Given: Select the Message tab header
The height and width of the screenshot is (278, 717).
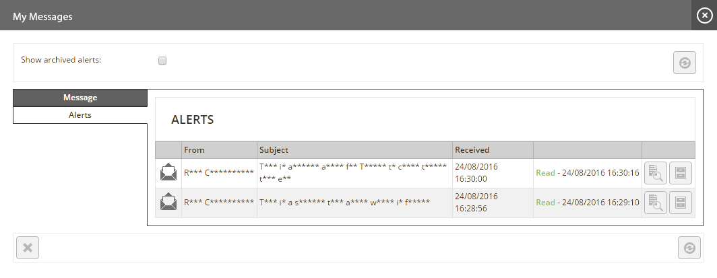Looking at the screenshot, I should [80, 98].
